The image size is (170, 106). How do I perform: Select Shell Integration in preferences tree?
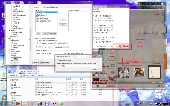[13, 36]
